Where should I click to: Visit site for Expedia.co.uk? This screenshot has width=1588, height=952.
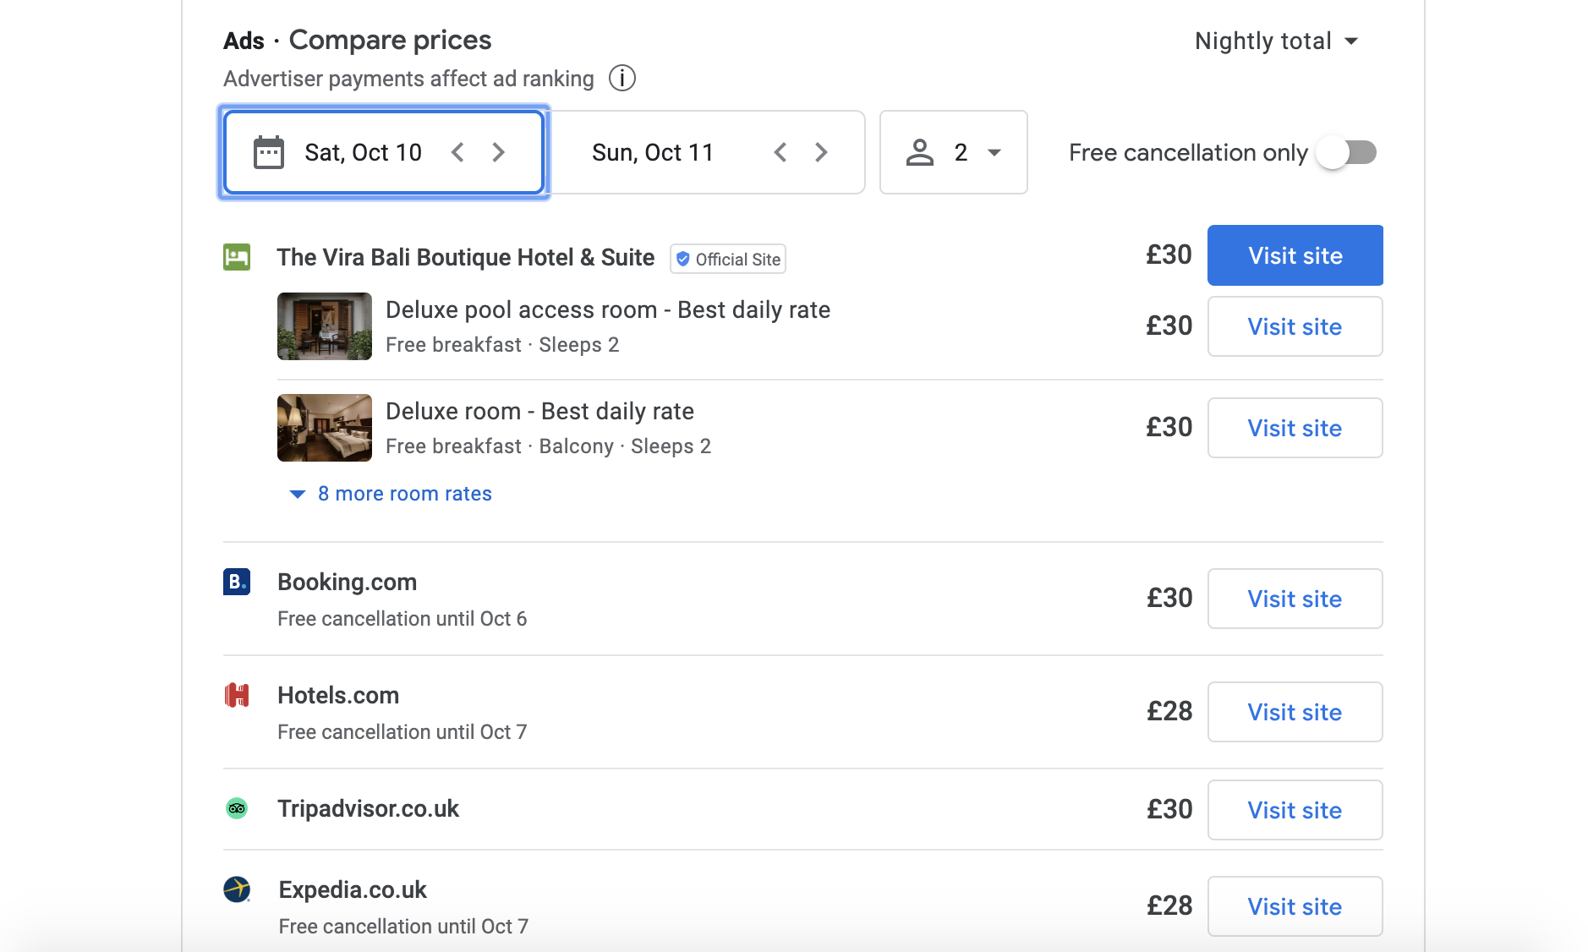point(1295,906)
